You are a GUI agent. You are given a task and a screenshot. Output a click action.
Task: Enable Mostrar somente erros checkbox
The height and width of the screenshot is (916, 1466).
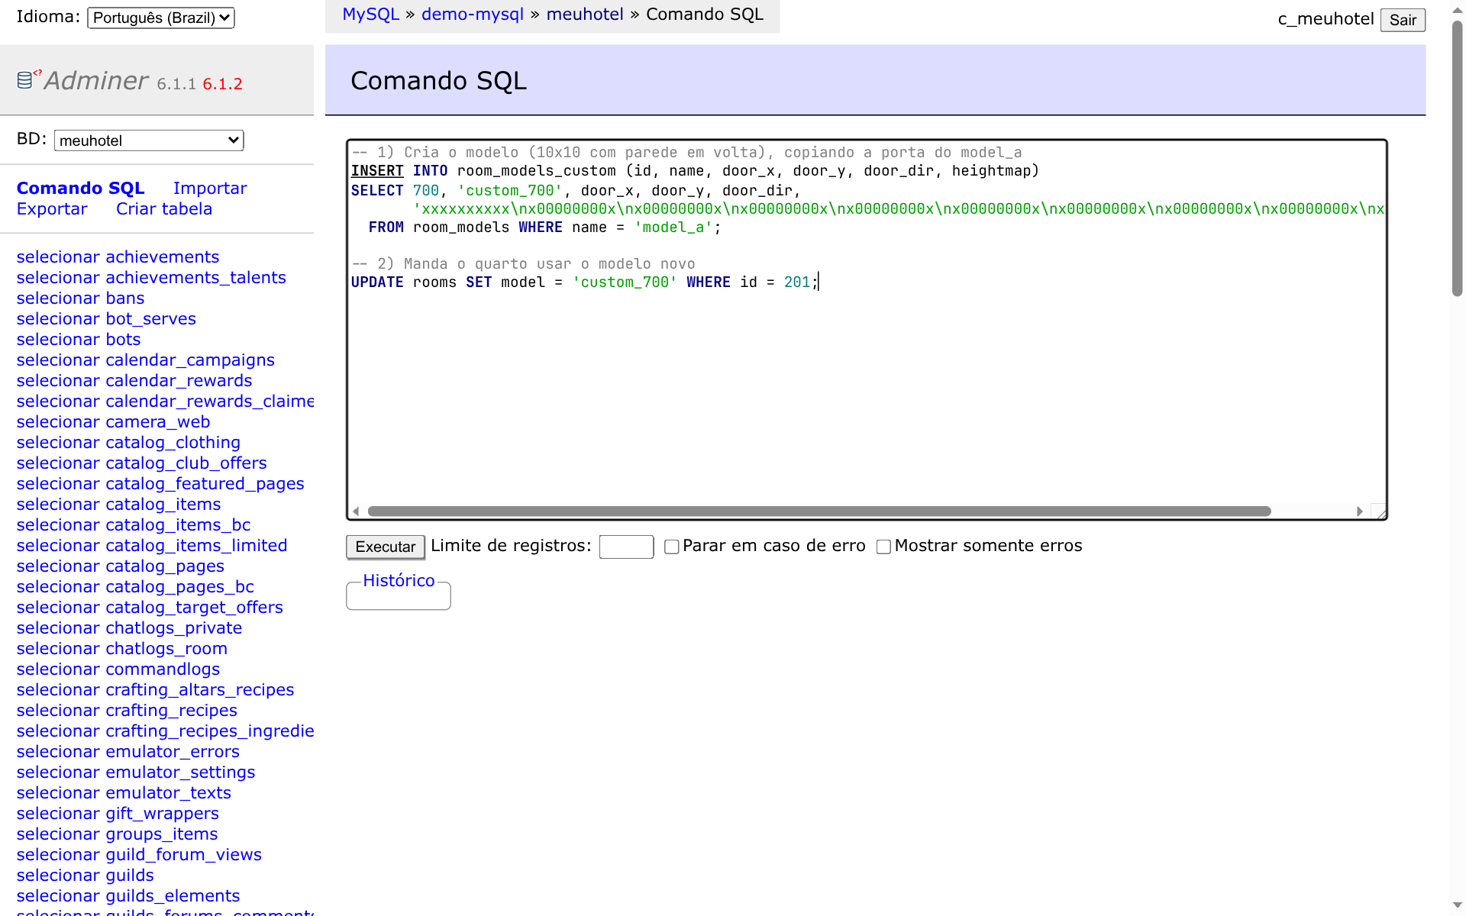(x=883, y=547)
